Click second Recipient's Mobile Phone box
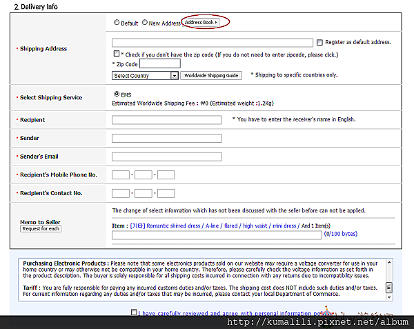 pyautogui.click(x=144, y=175)
